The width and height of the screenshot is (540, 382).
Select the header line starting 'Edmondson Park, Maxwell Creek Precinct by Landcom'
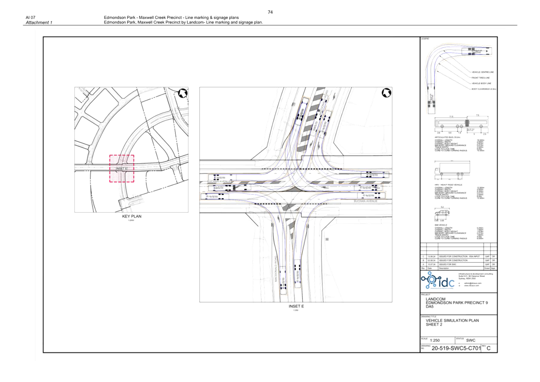pyautogui.click(x=183, y=22)
